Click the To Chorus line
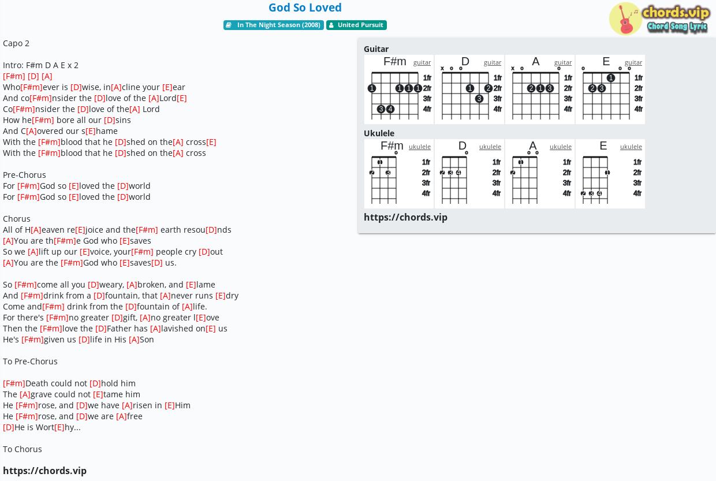Screen dimensions: 716x481 pos(23,449)
